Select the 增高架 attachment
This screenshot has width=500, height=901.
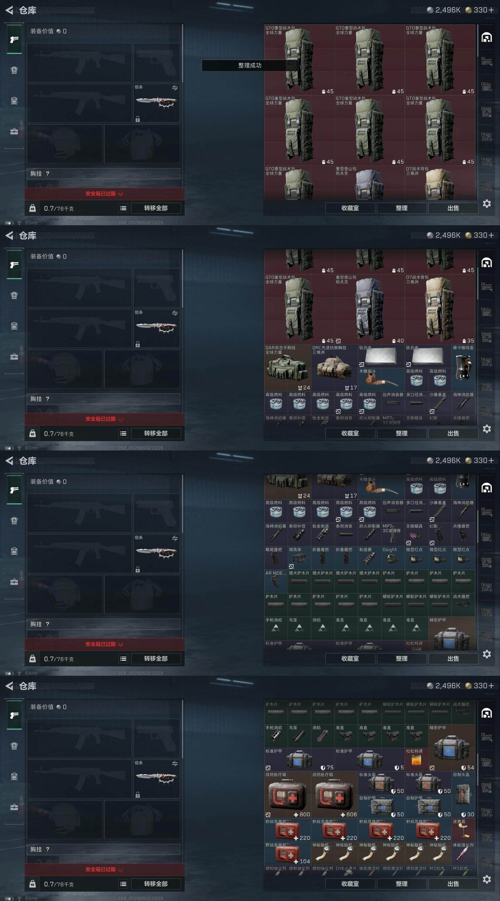pyautogui.click(x=299, y=558)
